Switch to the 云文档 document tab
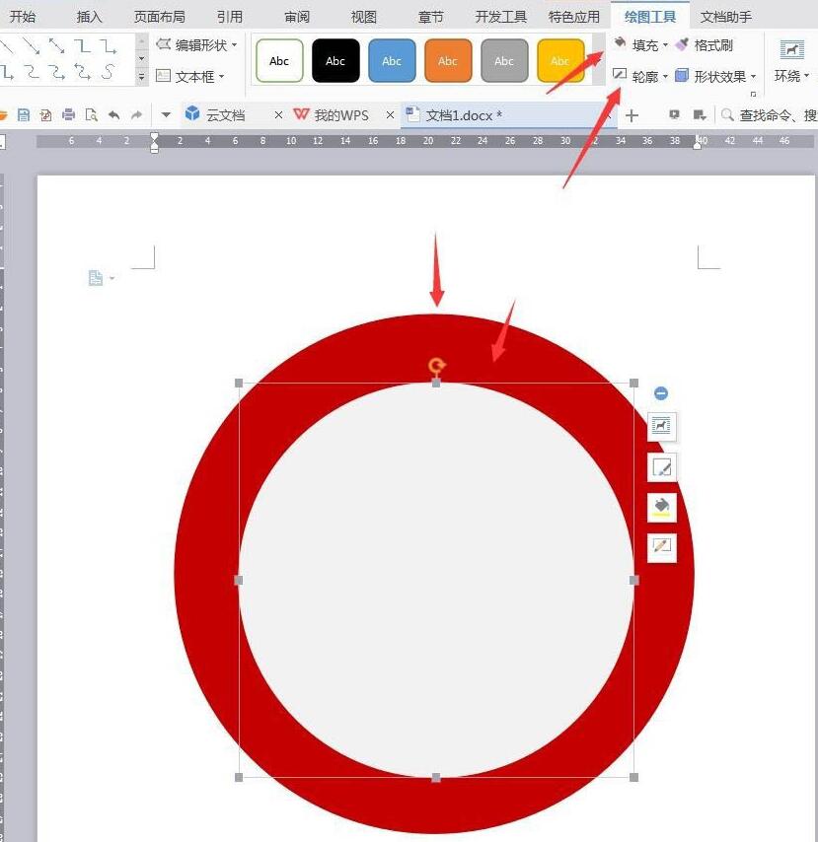 coord(226,115)
